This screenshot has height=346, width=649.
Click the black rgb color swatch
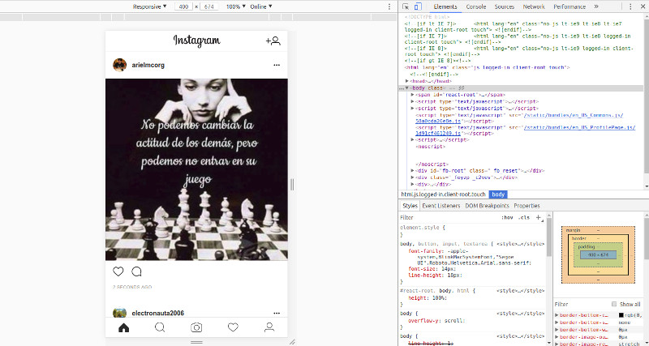coord(621,314)
